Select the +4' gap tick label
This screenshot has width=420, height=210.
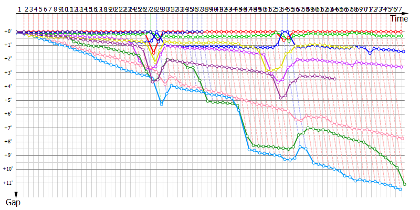(7, 87)
